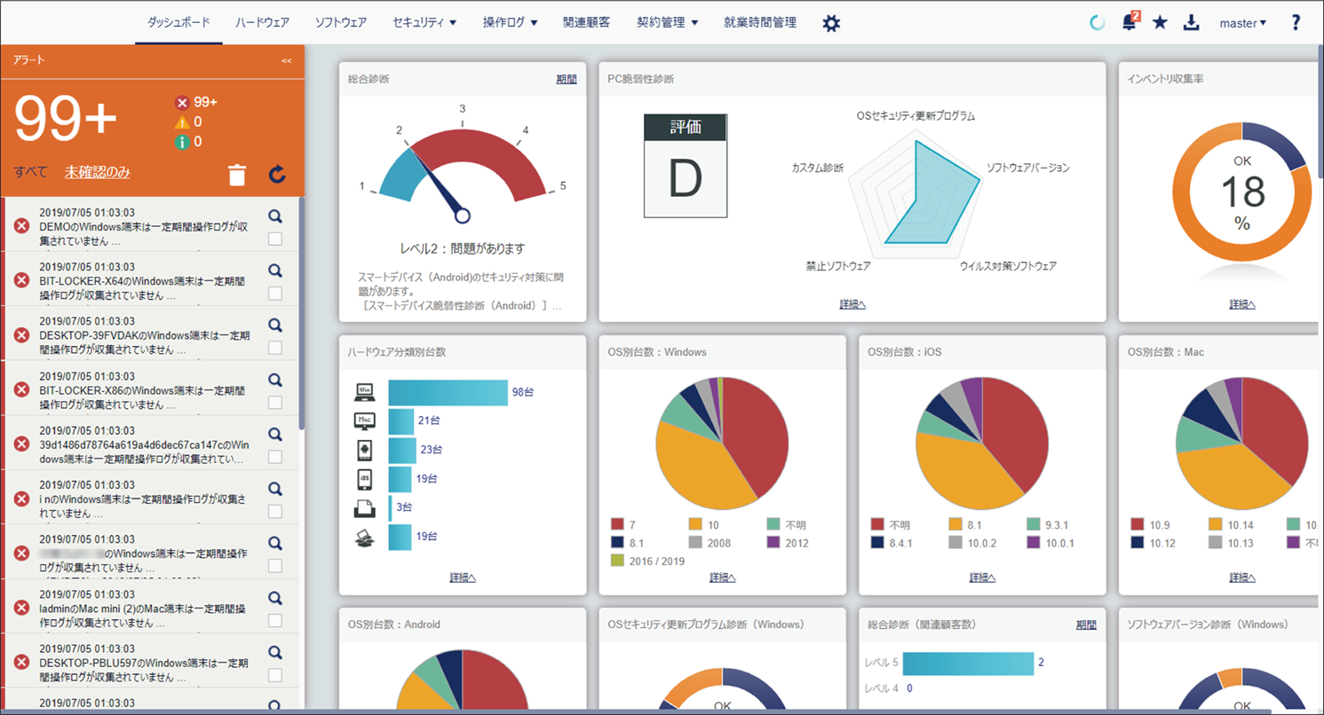Check the DESKTOP-PBLU597 alert checkbox
This screenshot has height=715, width=1324.
275,676
